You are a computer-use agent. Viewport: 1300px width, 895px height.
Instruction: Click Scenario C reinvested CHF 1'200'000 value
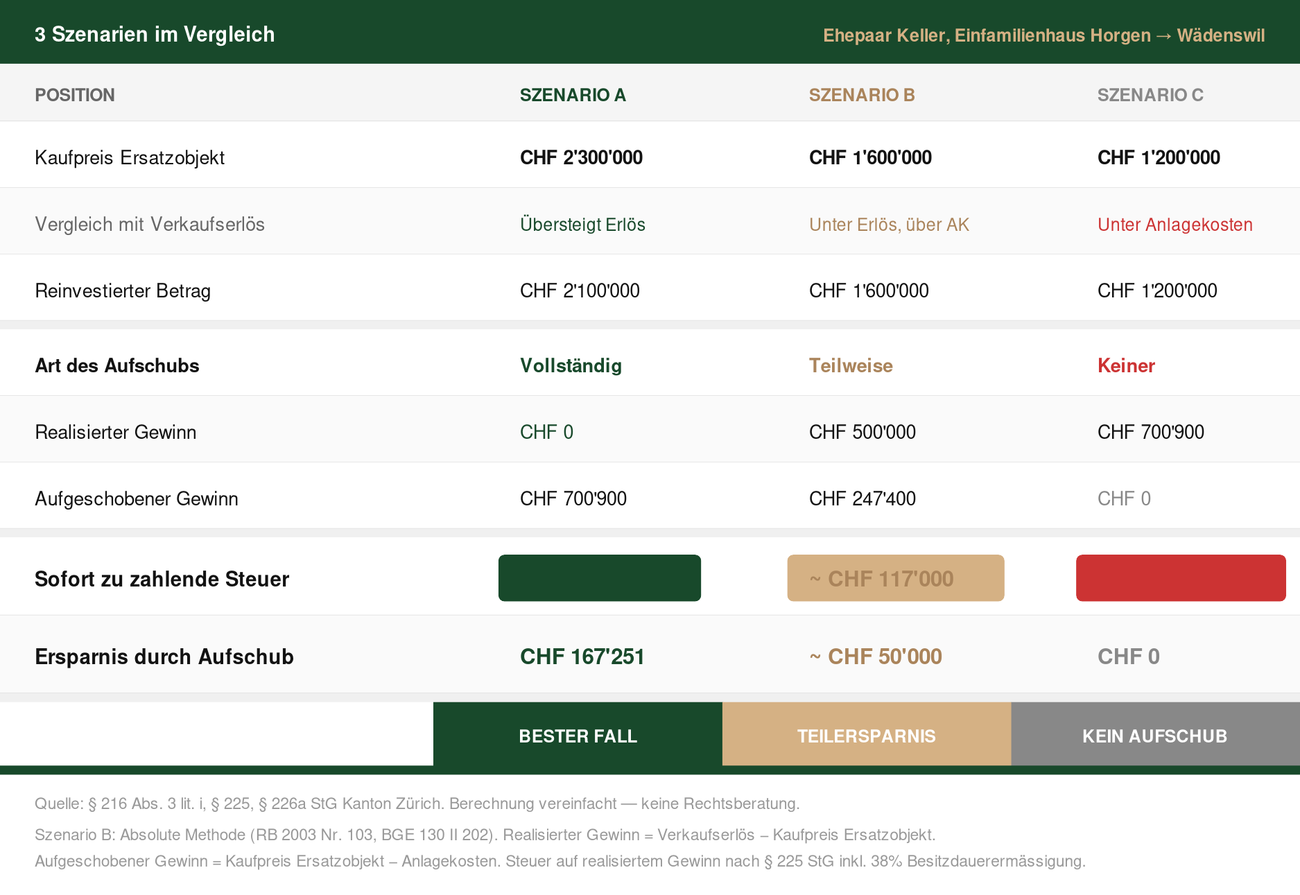pos(1157,290)
